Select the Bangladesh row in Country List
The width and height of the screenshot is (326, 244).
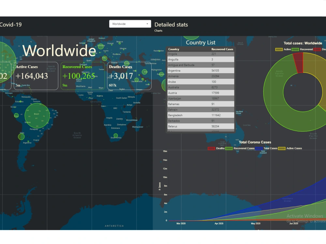point(201,115)
